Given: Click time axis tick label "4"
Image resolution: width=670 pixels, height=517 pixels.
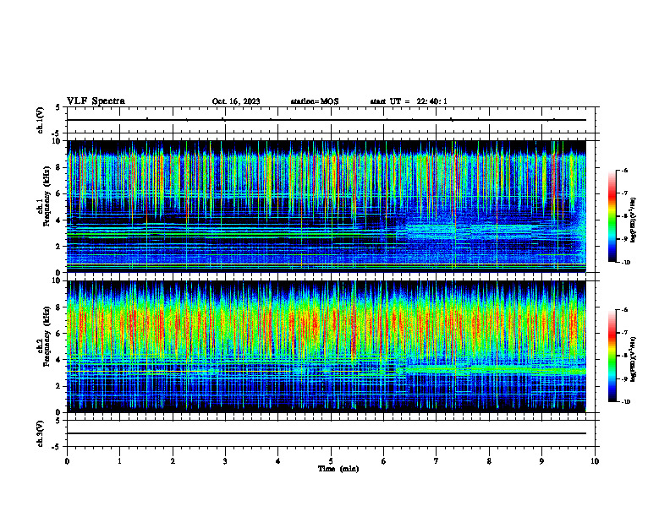Looking at the screenshot, I should [278, 461].
